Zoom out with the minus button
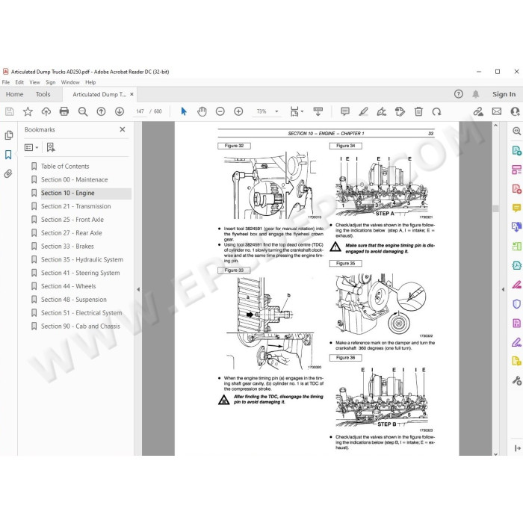Screen dimensions: 523x523 pyautogui.click(x=220, y=111)
